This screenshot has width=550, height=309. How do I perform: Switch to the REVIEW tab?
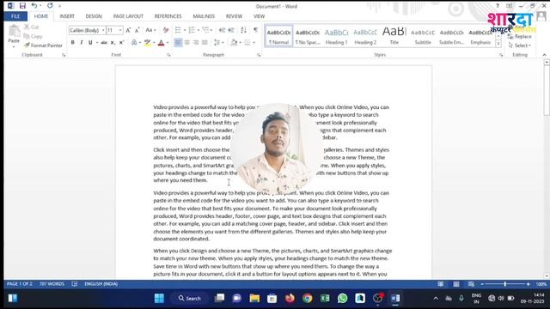(234, 16)
